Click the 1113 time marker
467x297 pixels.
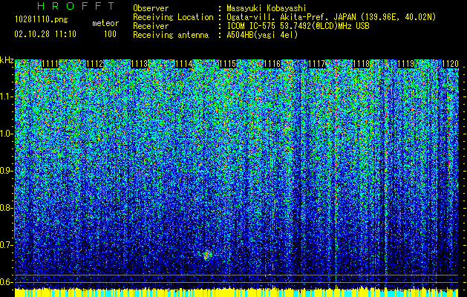[x=139, y=64]
